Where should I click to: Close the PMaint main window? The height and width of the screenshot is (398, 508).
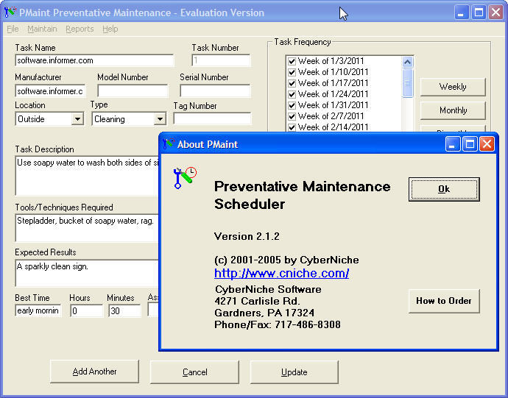pos(495,13)
